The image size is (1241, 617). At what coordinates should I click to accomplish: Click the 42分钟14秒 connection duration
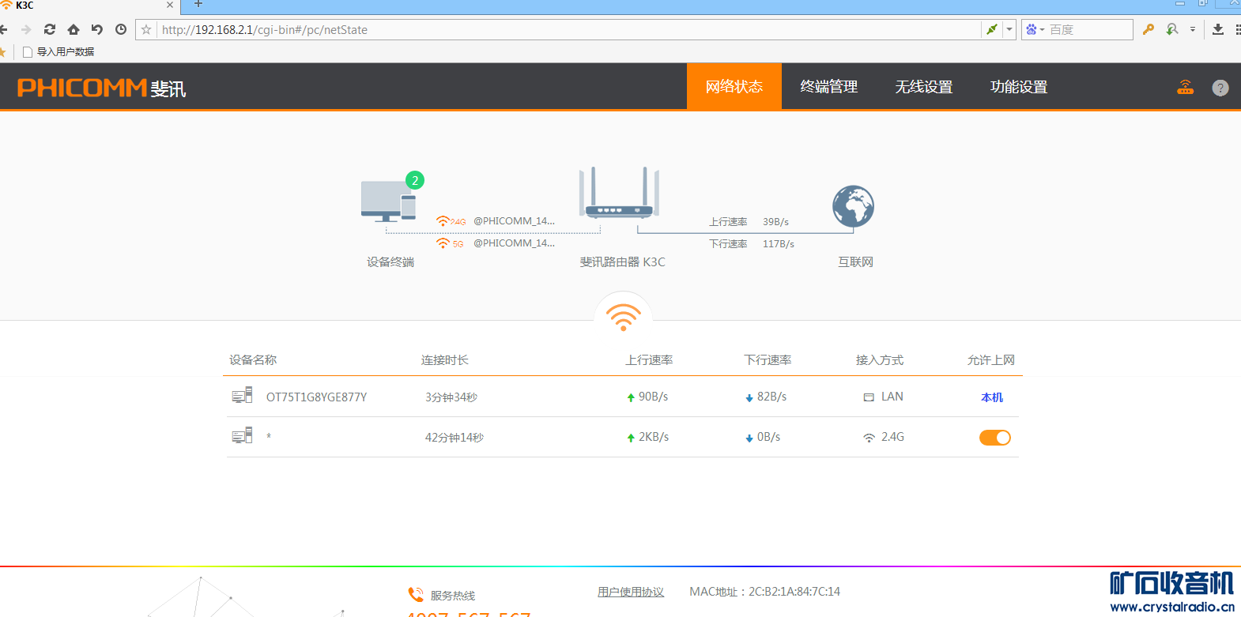455,438
